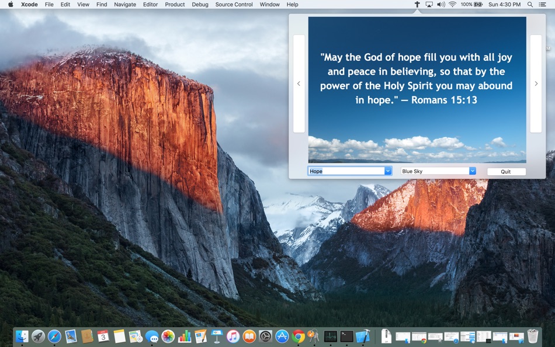Open the Edit menu

tap(65, 4)
